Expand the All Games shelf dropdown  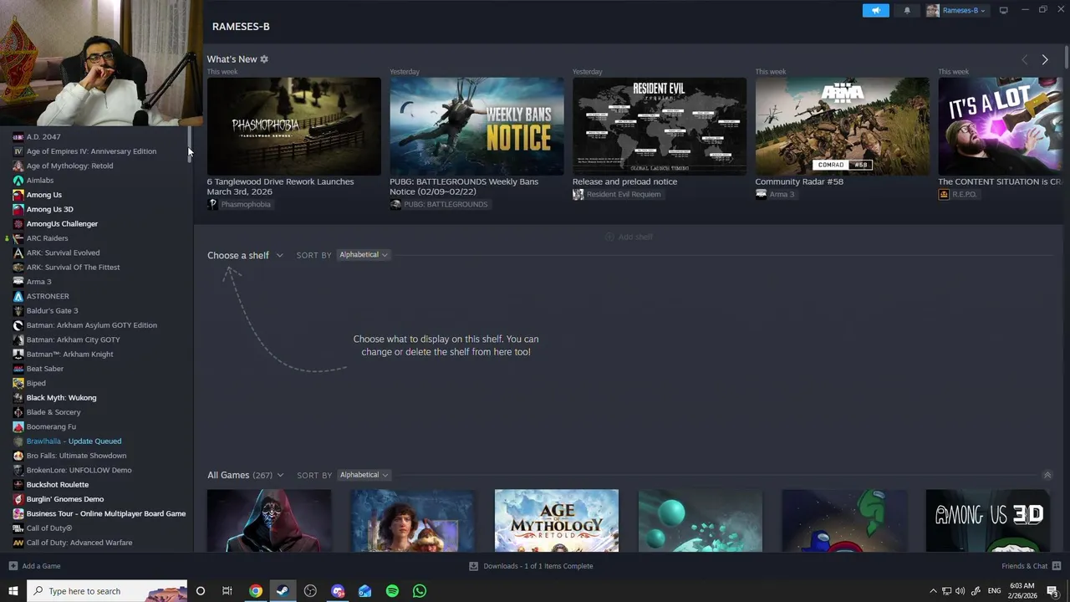coord(245,475)
